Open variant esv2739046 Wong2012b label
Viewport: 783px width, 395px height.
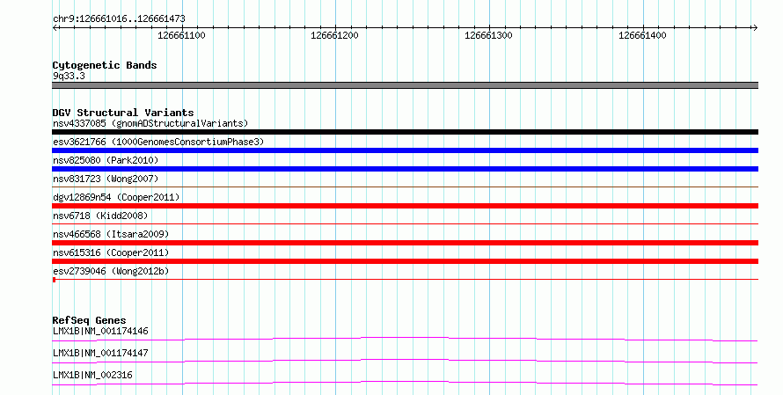coord(111,271)
